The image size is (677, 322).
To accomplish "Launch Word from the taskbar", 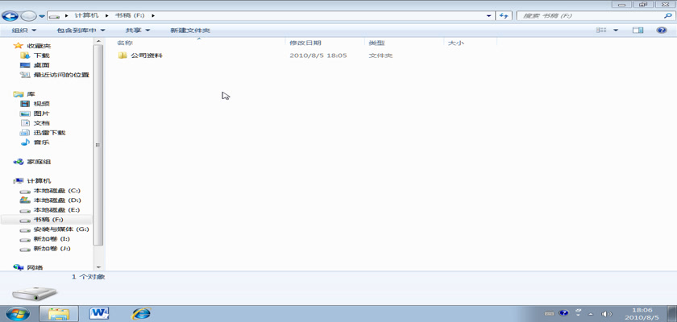I will point(100,312).
